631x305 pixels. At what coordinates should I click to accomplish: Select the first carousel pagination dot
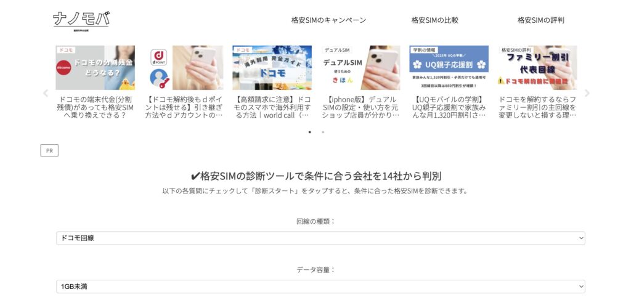pyautogui.click(x=309, y=132)
